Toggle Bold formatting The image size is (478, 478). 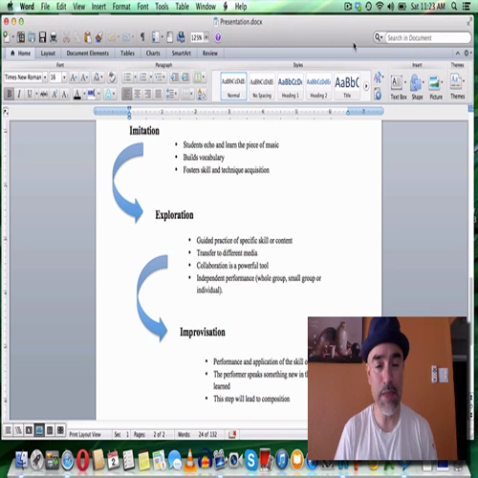(x=9, y=94)
